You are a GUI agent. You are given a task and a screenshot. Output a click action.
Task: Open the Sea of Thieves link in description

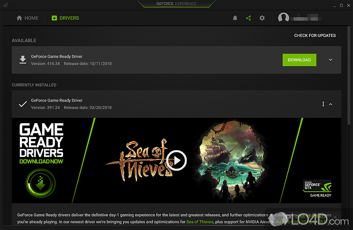(200, 222)
